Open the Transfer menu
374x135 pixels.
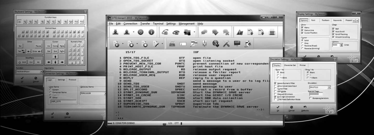coord(145,24)
